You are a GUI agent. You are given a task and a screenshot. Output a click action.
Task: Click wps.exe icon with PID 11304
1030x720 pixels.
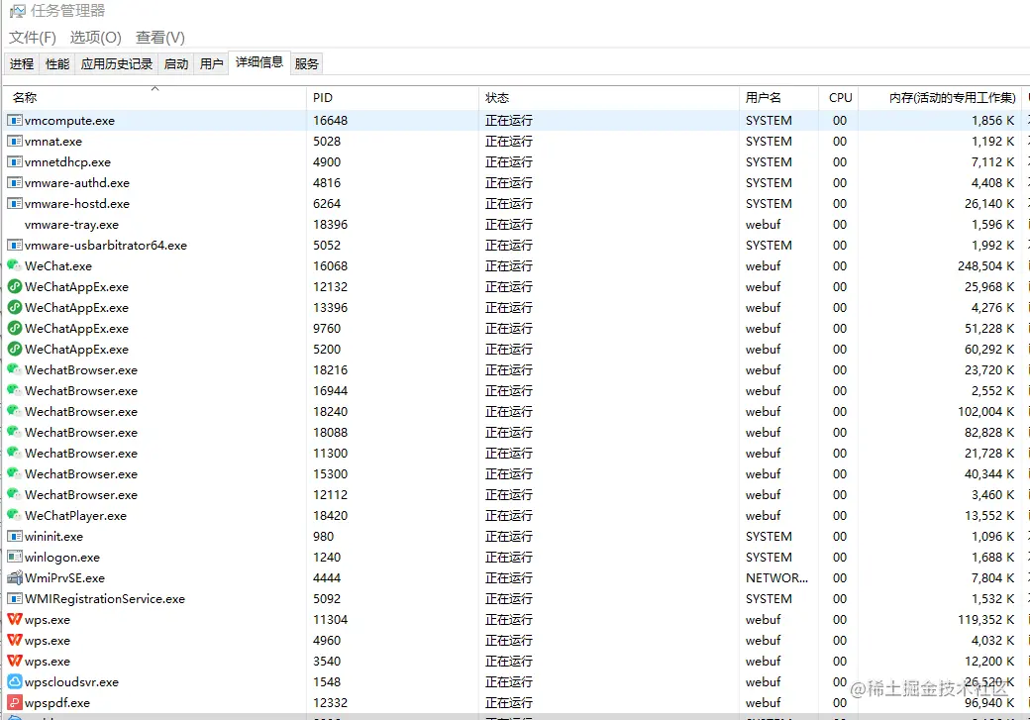coord(15,620)
